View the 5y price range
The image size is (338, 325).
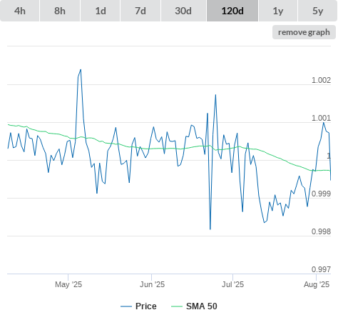click(317, 11)
